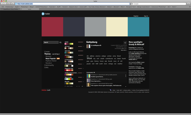The height and width of the screenshot is (115, 191).
Task: Click into the kuler Search field
Action: tap(51, 42)
